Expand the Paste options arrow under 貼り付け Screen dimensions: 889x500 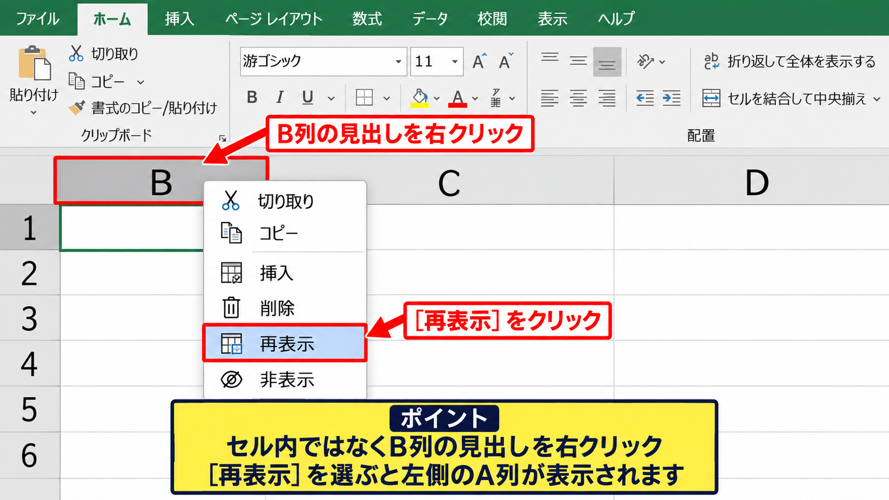click(x=33, y=113)
